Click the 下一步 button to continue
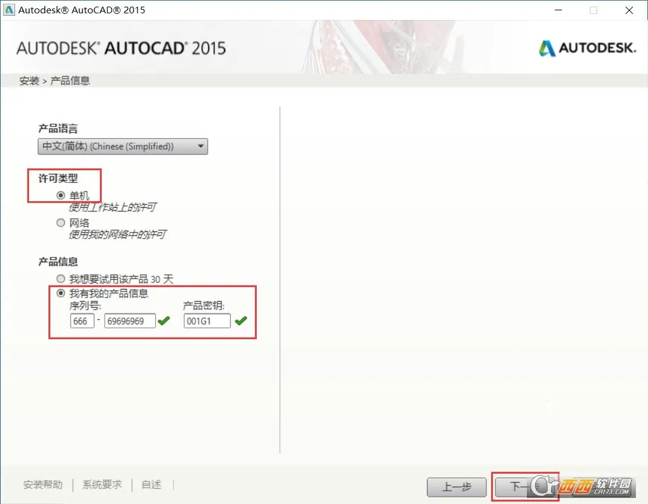This screenshot has height=504, width=648. (524, 487)
